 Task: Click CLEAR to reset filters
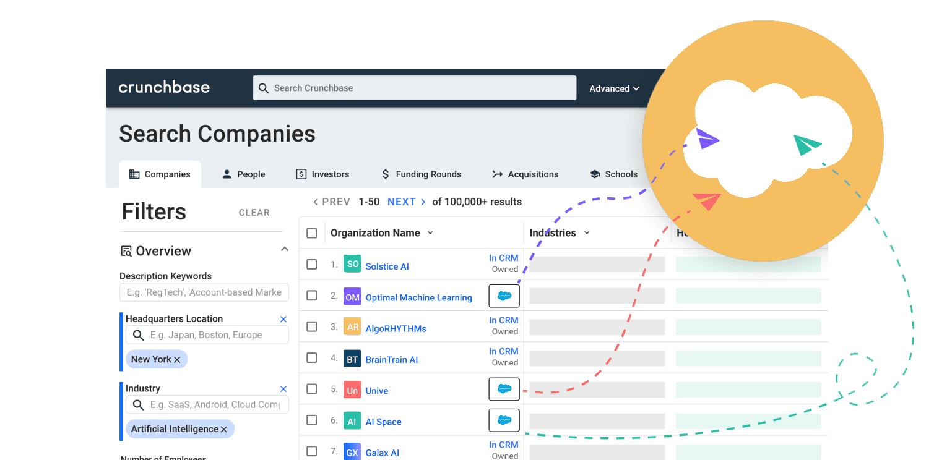254,213
